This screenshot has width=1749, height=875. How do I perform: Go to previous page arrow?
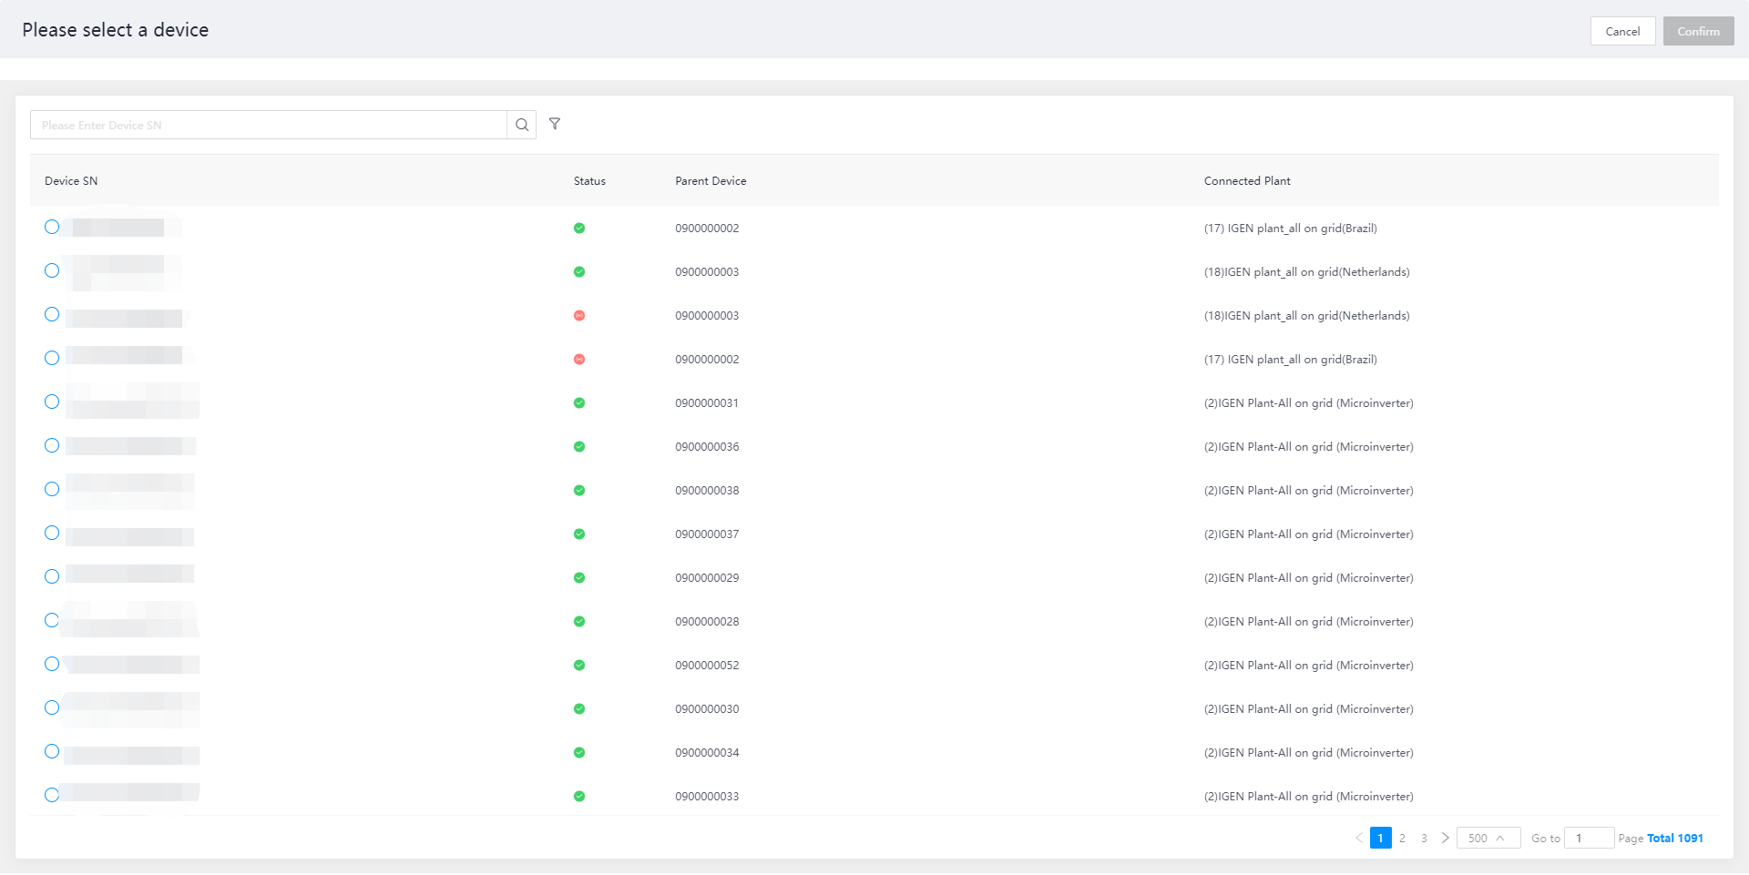1359,839
